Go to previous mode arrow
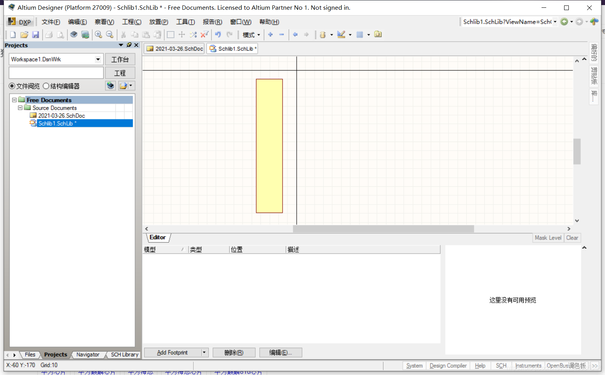605x375 pixels. coord(295,35)
